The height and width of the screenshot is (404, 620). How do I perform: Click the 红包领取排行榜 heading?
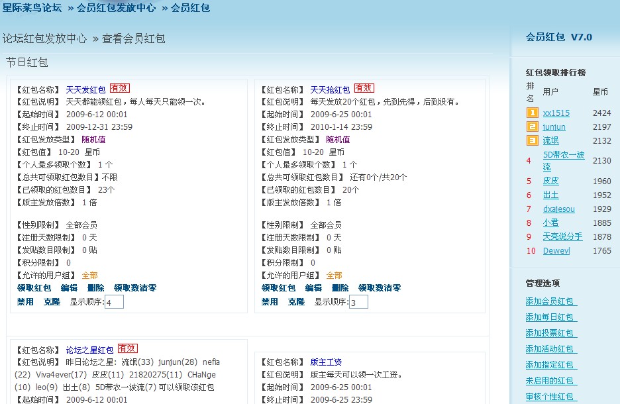556,72
